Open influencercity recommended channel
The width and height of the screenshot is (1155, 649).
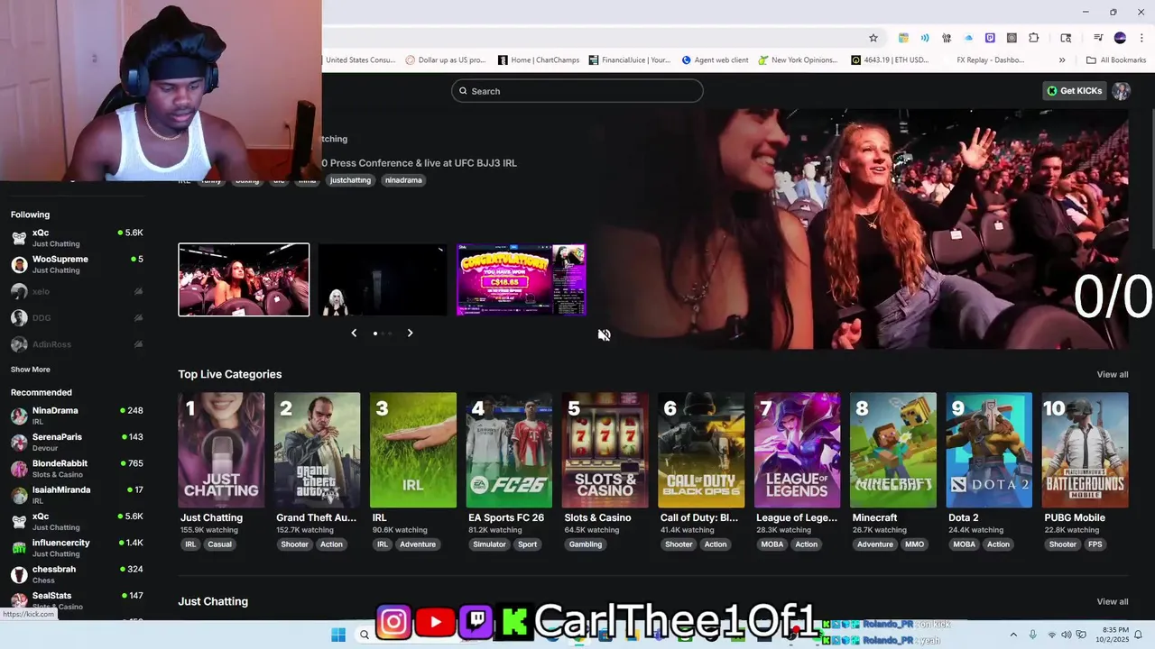77,547
